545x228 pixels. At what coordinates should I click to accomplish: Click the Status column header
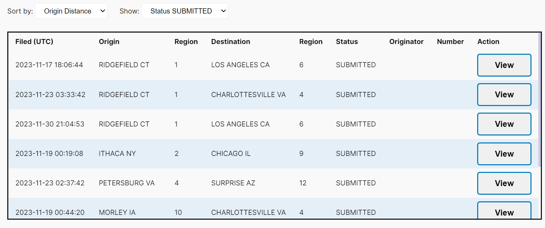[347, 42]
